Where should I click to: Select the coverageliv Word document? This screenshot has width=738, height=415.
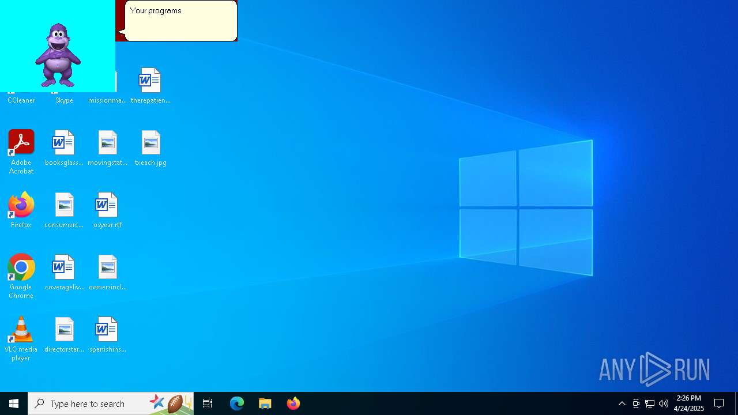64,273
